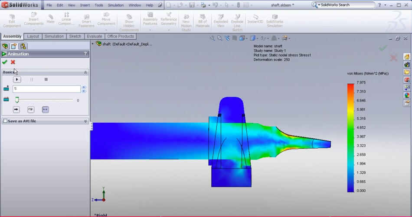The image size is (412, 217).
Task: Click the Animation help question mark
Action: click(85, 54)
